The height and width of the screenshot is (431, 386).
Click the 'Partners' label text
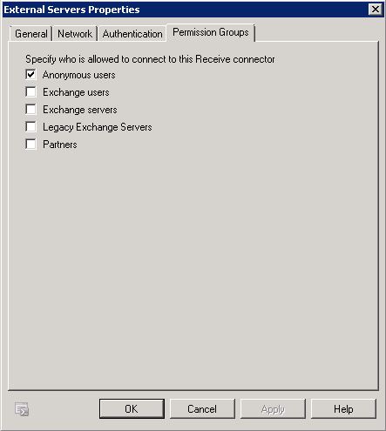[60, 145]
